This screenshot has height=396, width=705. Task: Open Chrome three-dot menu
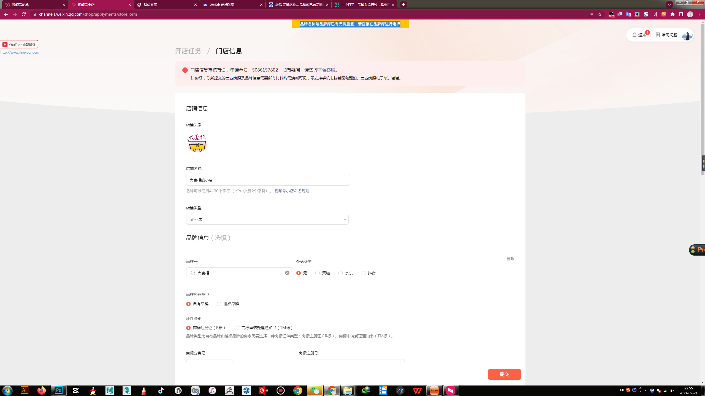pos(699,14)
